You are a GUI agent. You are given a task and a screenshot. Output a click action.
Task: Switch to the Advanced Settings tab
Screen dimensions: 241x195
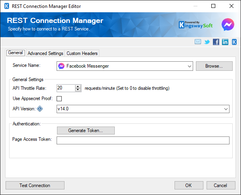46,53
